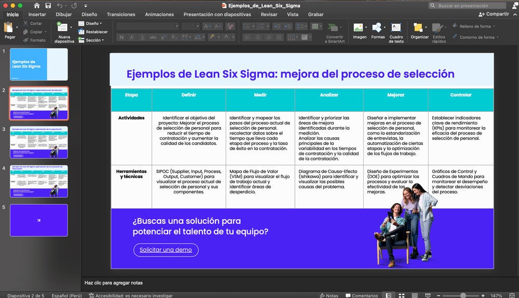Open Contorno de forma dropdown

(x=475, y=37)
